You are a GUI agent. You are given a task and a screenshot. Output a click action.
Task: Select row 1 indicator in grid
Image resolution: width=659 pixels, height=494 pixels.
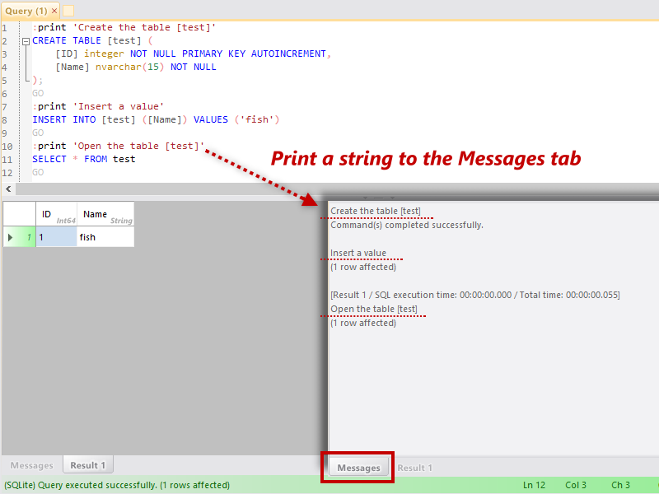19,237
